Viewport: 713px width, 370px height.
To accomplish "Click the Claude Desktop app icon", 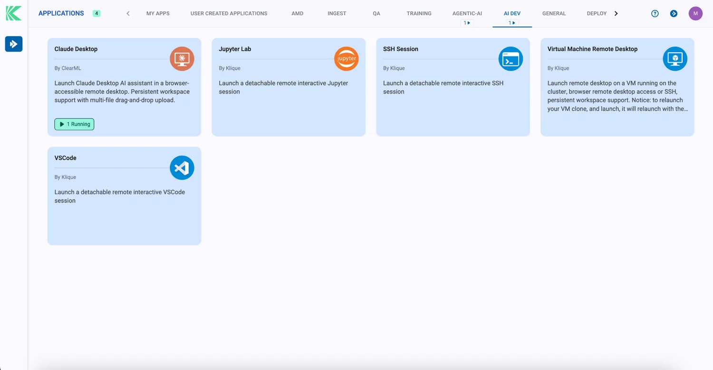I will point(182,59).
